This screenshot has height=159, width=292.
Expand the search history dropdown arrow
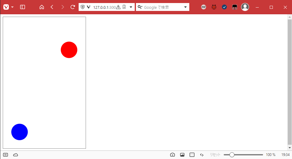186,7
